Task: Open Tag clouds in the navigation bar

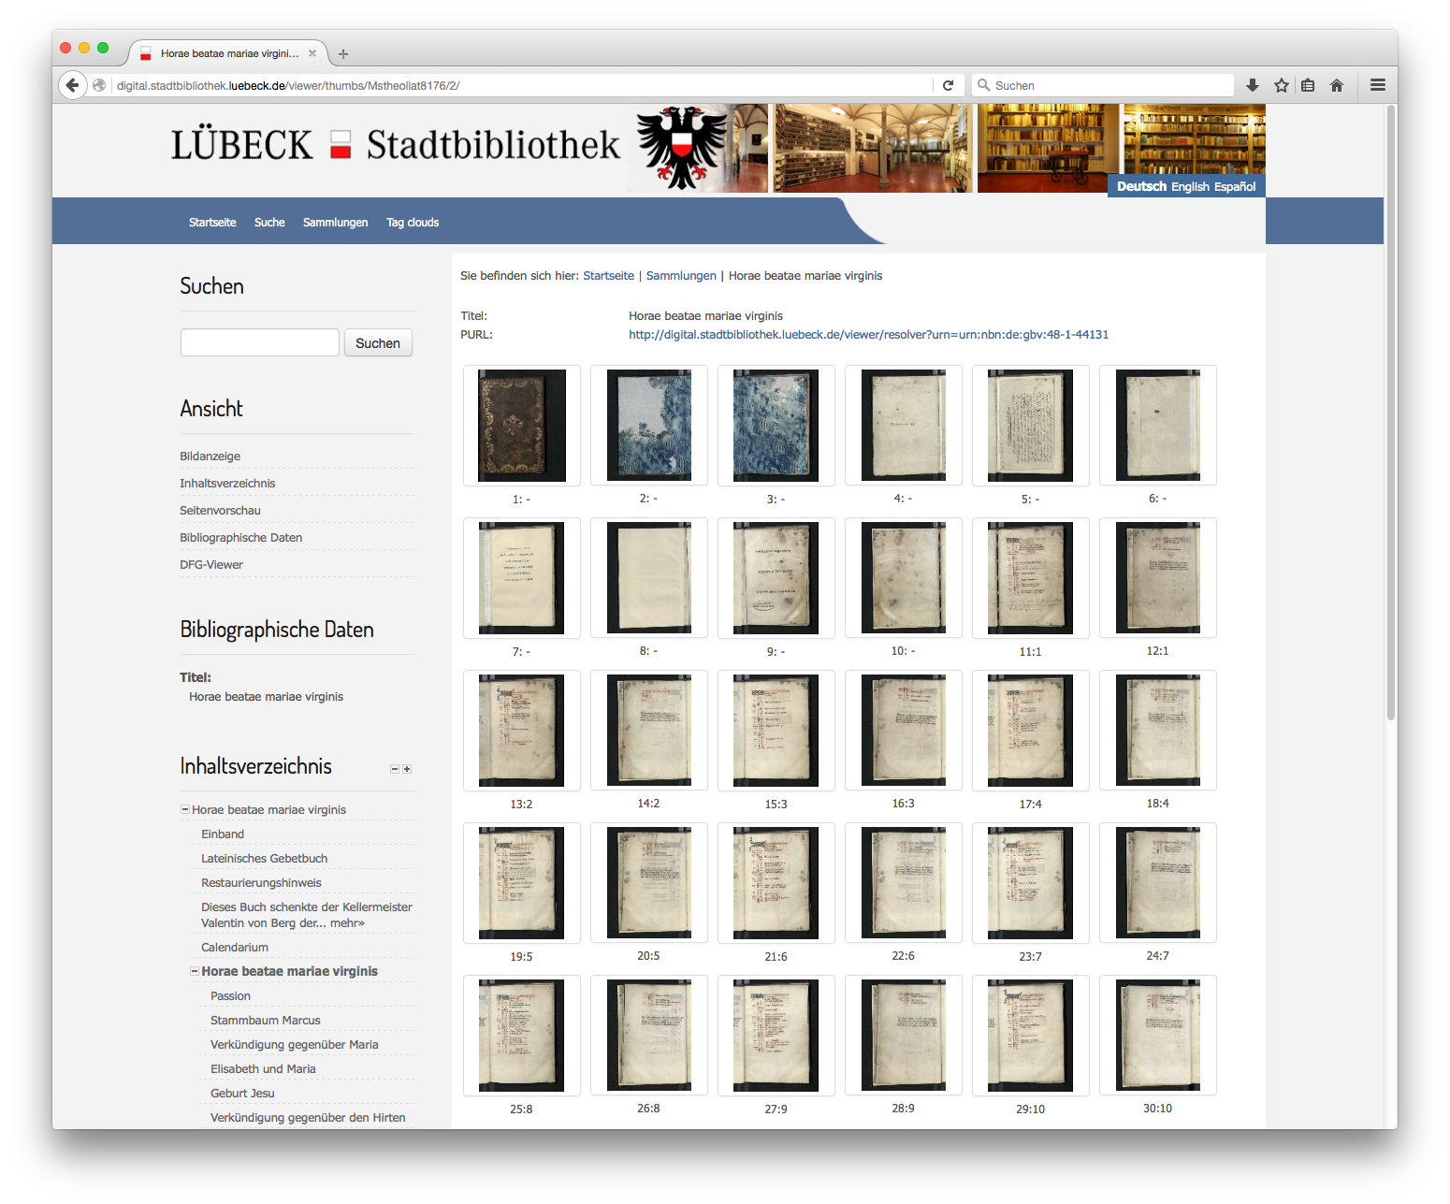Action: coord(413,223)
